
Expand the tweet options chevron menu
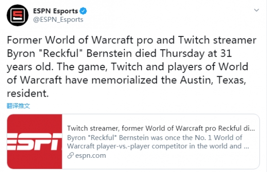coord(256,10)
